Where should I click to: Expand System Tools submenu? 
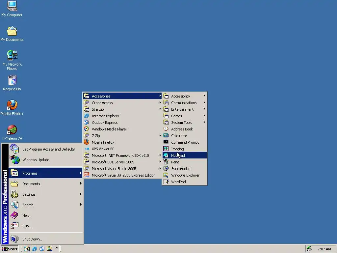(185, 123)
